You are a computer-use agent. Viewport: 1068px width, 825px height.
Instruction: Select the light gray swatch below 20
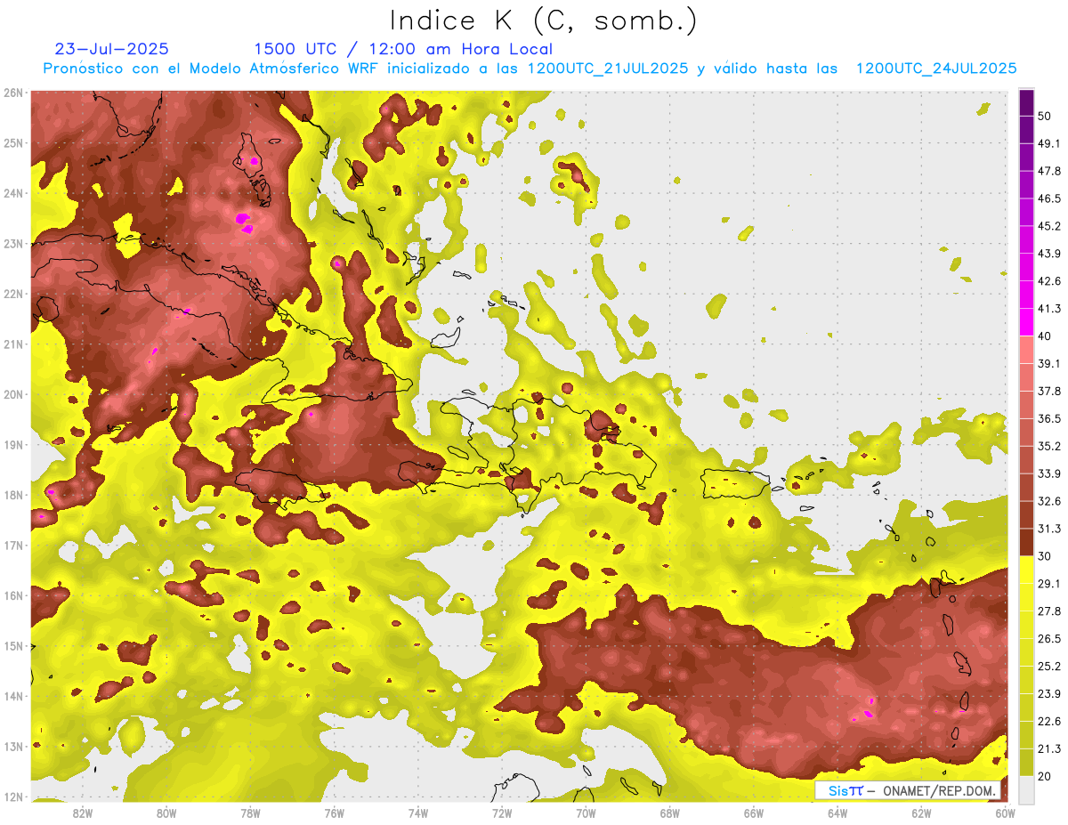point(1026,789)
